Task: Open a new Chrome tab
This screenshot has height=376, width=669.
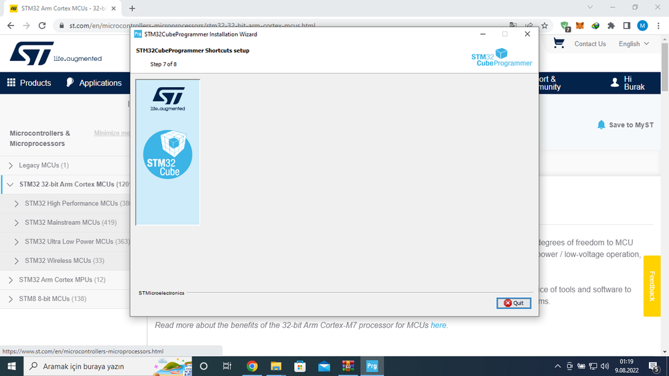Action: 133,8
